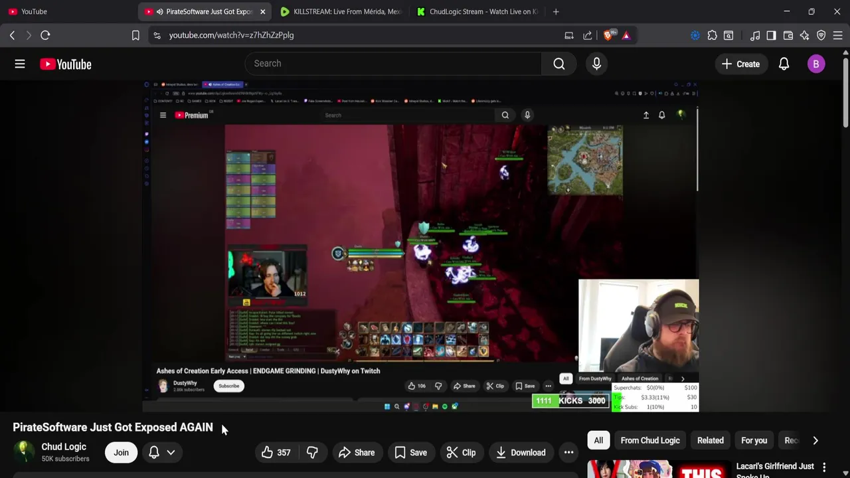Screen dimensions: 850x478
Task: Click the address bar URL
Action: (231, 35)
